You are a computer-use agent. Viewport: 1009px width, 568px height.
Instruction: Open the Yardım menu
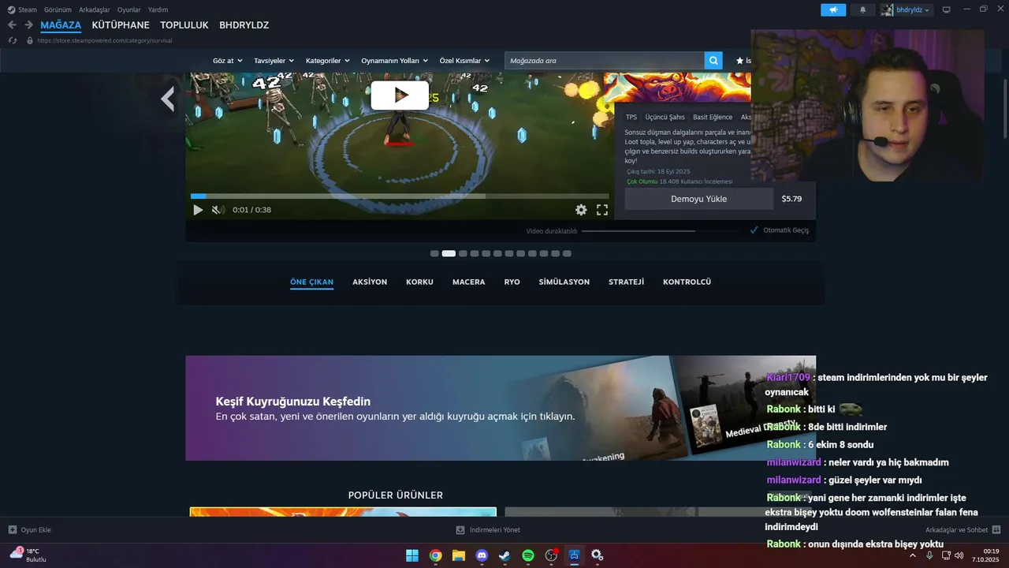pos(158,9)
